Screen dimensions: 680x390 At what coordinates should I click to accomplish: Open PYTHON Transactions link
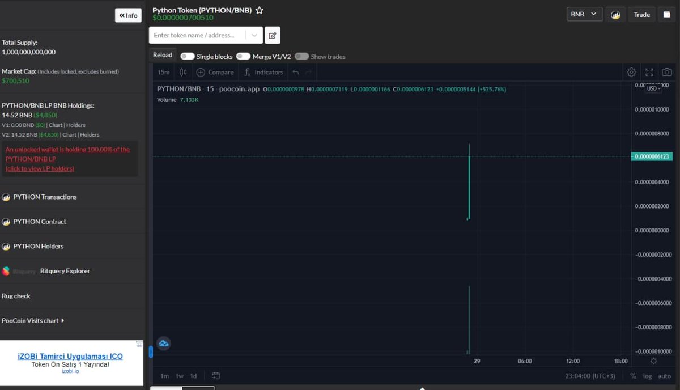[x=45, y=197]
